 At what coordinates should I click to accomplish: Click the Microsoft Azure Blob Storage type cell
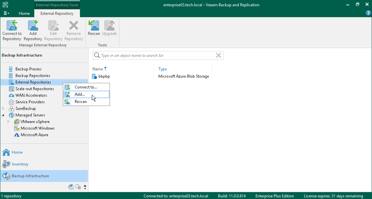[184, 76]
